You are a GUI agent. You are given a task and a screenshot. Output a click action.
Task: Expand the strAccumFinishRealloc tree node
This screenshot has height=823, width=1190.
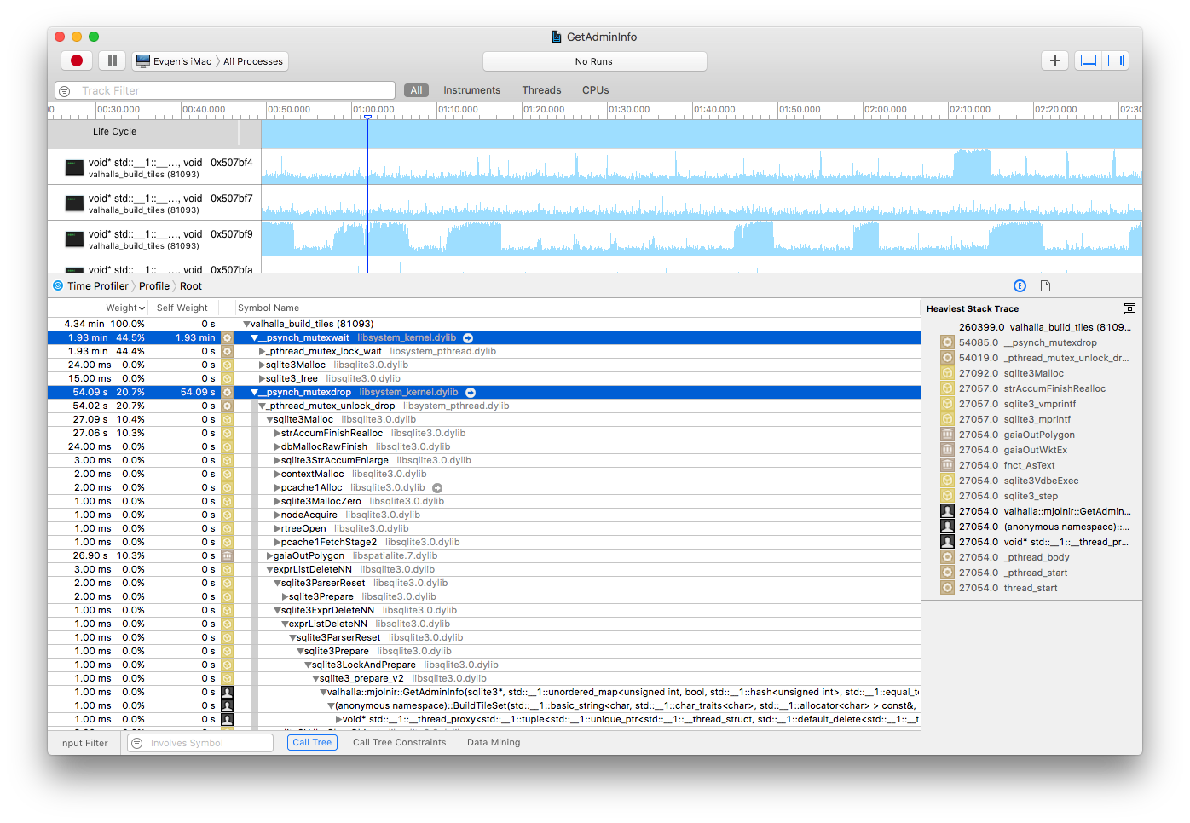point(276,433)
